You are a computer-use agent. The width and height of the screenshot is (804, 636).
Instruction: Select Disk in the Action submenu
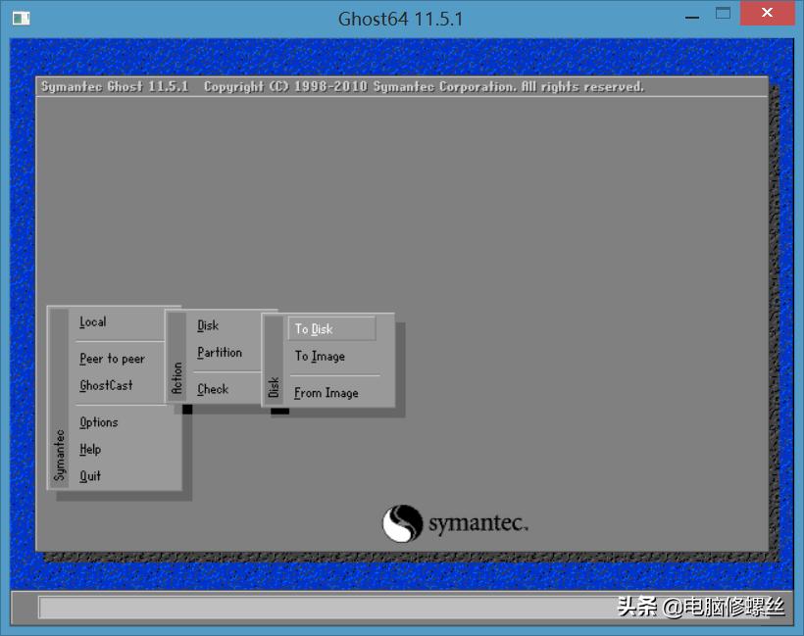[208, 325]
